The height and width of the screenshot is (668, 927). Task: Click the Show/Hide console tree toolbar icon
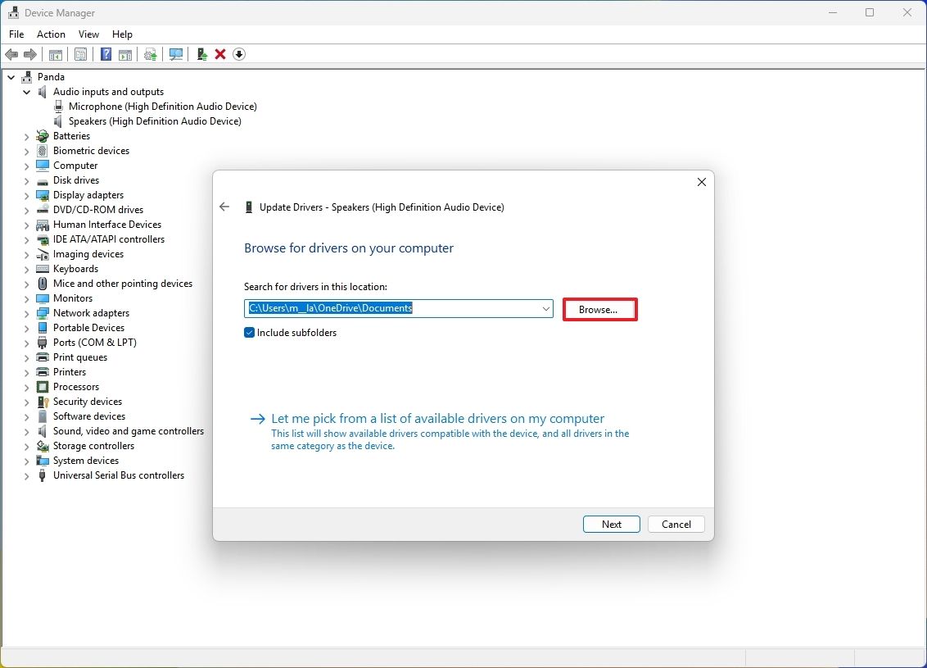(x=55, y=54)
